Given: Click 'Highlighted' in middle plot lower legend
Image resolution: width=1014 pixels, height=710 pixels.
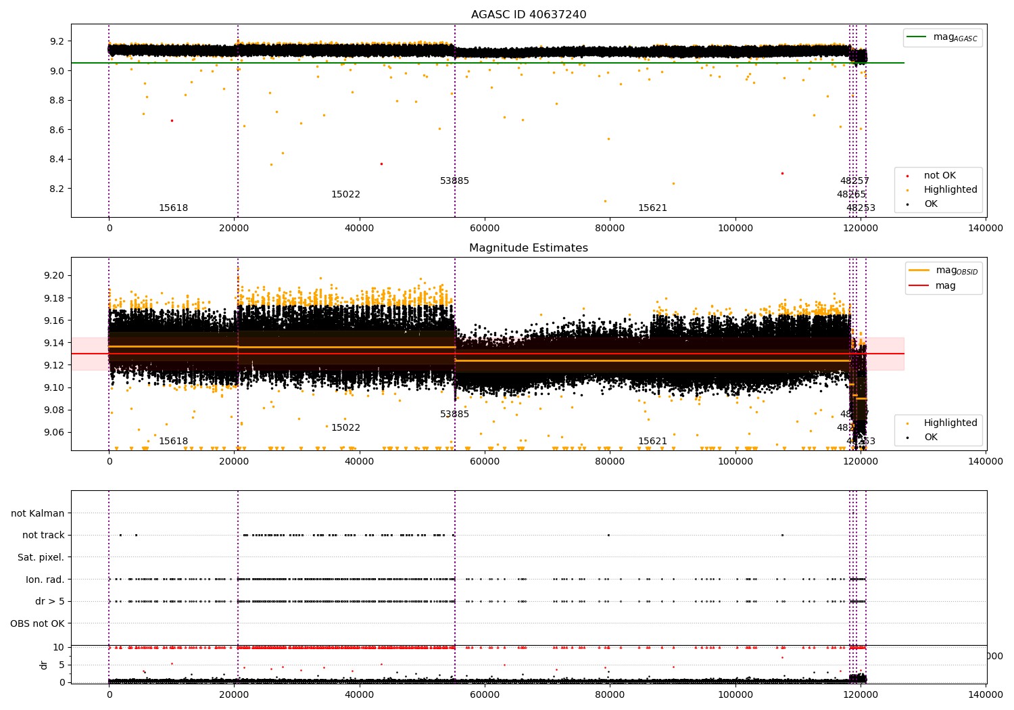Looking at the screenshot, I should (950, 423).
